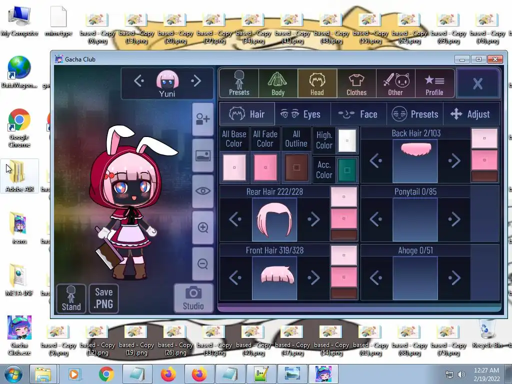Select next Rear Hair style

click(x=313, y=219)
